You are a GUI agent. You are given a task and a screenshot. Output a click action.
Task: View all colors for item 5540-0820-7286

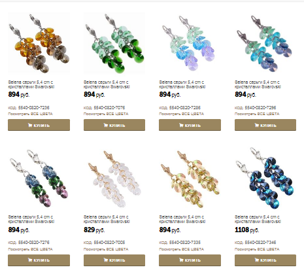pos(181,114)
